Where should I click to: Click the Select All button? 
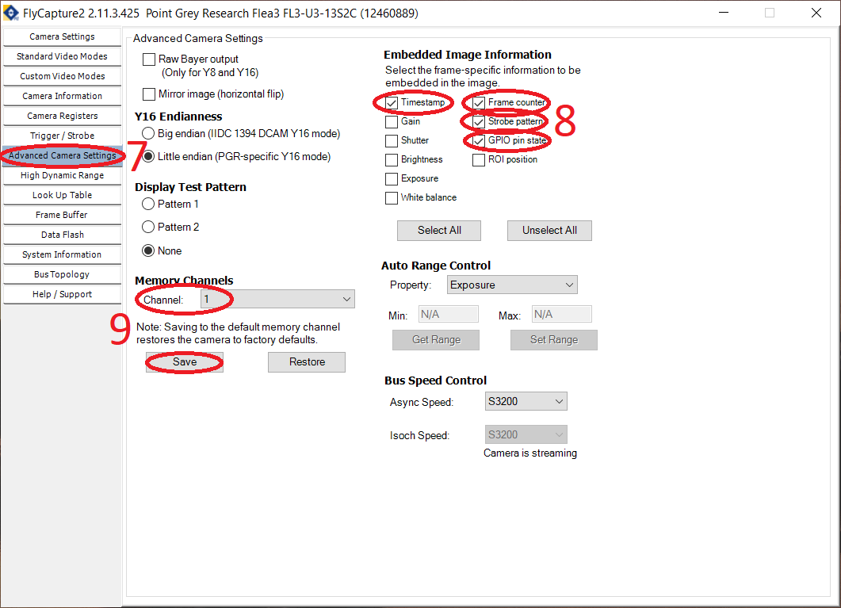click(x=438, y=230)
